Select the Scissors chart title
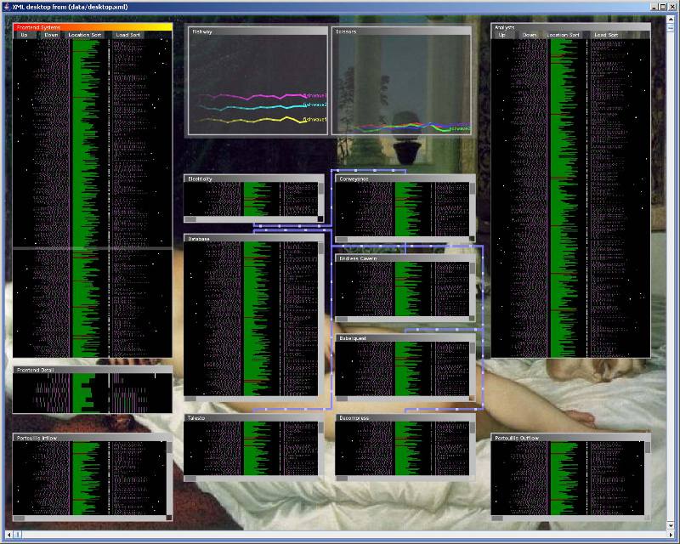This screenshot has height=544, width=680. (346, 31)
